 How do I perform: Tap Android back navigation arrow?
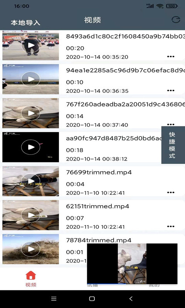point(131,299)
